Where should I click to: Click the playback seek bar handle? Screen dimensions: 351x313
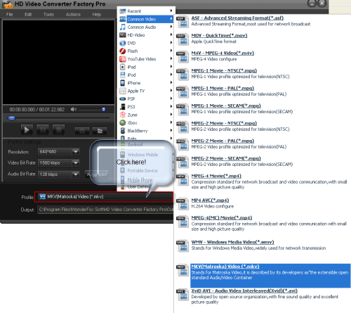(12, 118)
